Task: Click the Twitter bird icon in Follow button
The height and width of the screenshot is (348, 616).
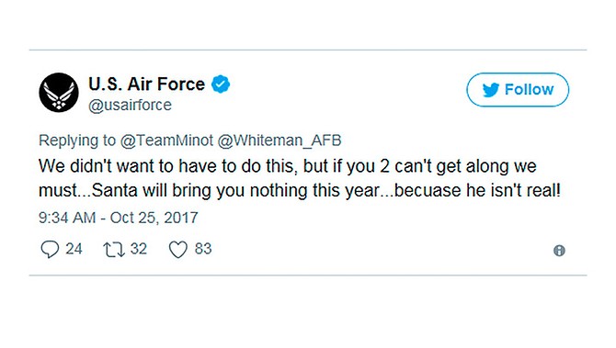Action: point(491,90)
